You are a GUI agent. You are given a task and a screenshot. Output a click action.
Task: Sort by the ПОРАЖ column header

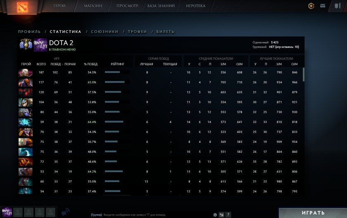click(x=70, y=64)
